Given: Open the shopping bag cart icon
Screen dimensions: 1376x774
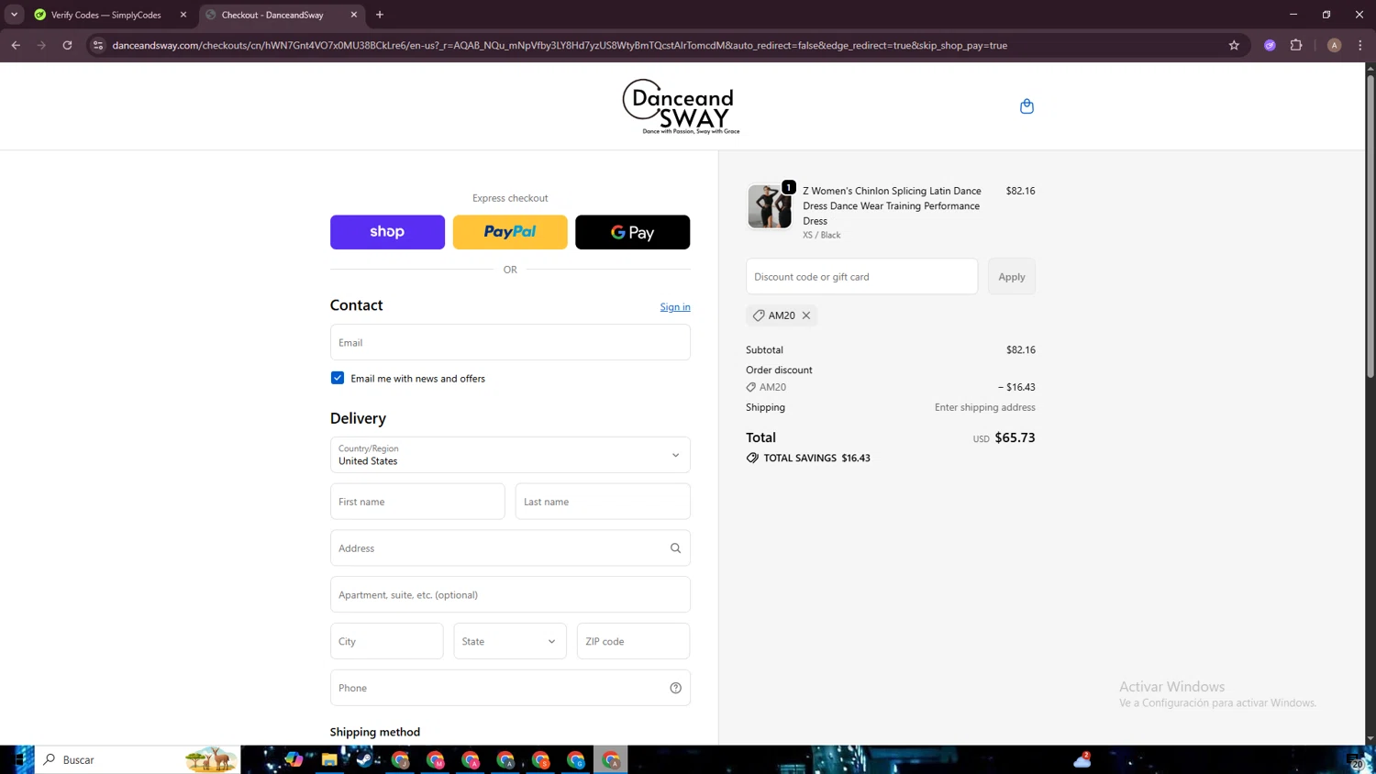Looking at the screenshot, I should (1026, 106).
